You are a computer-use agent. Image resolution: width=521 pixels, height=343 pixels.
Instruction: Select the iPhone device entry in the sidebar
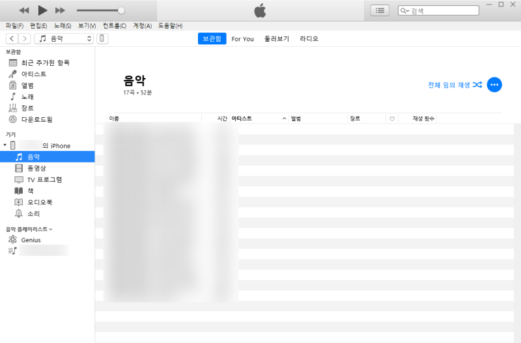click(47, 145)
